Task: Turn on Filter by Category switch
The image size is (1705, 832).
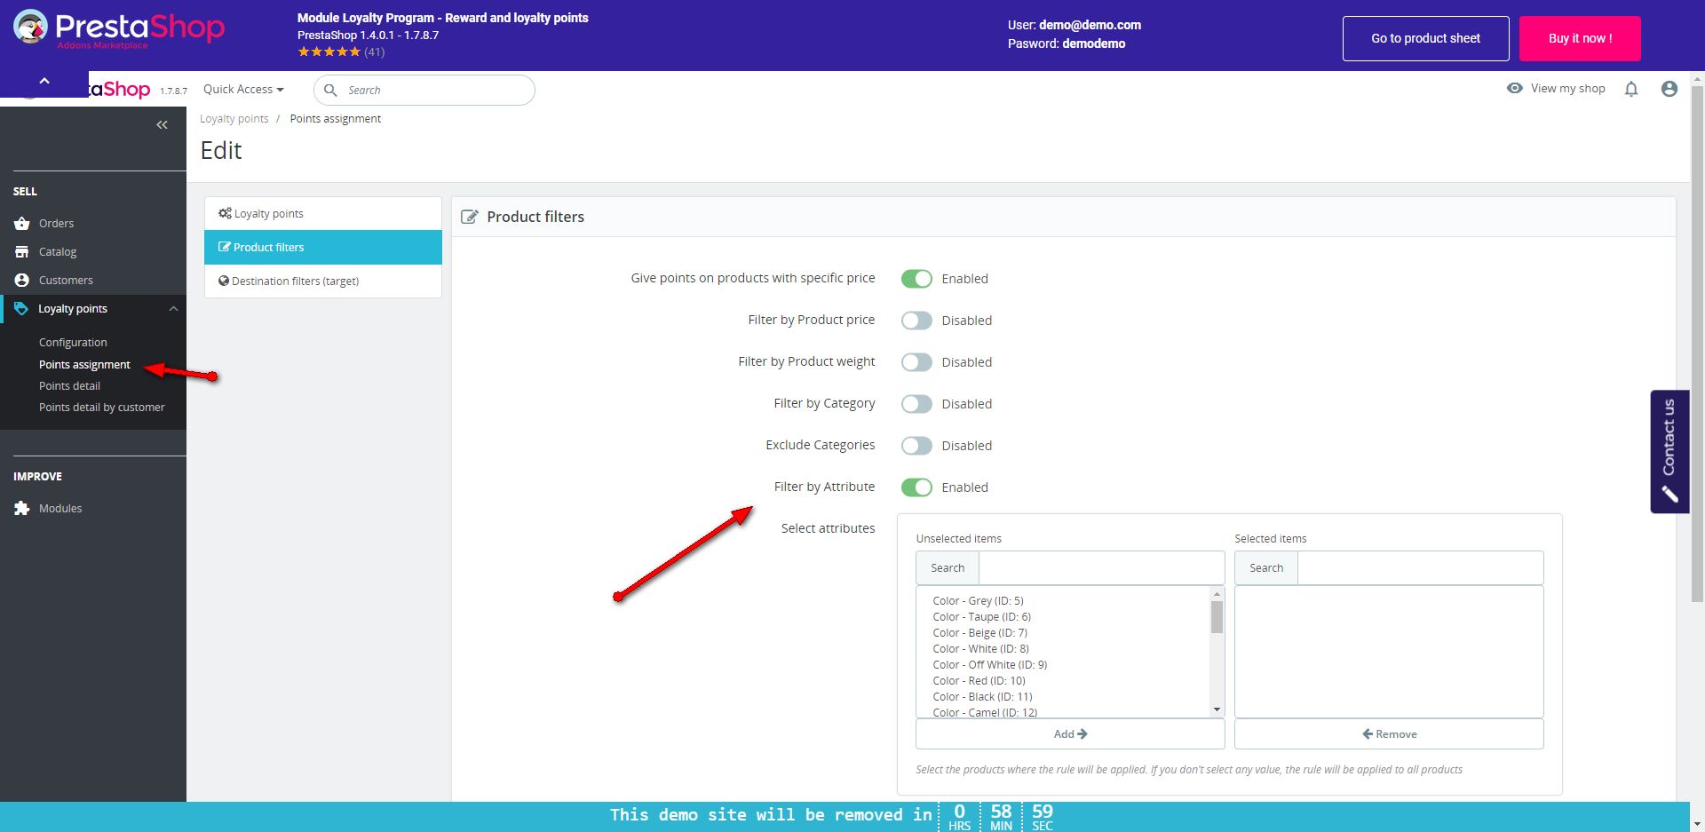Action: pos(916,404)
